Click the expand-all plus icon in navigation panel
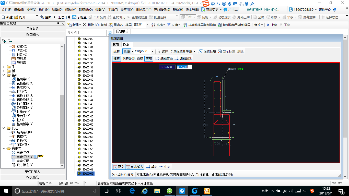The width and height of the screenshot is (349, 196). coord(4,41)
